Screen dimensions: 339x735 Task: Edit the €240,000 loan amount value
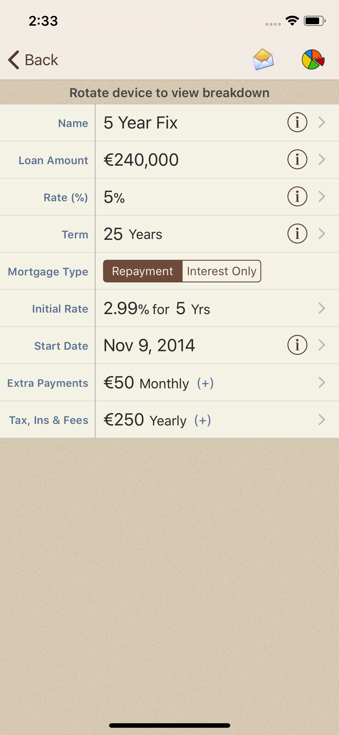141,160
